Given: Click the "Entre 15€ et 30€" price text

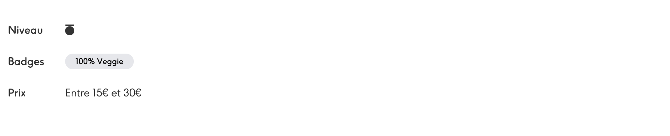Looking at the screenshot, I should click(103, 93).
